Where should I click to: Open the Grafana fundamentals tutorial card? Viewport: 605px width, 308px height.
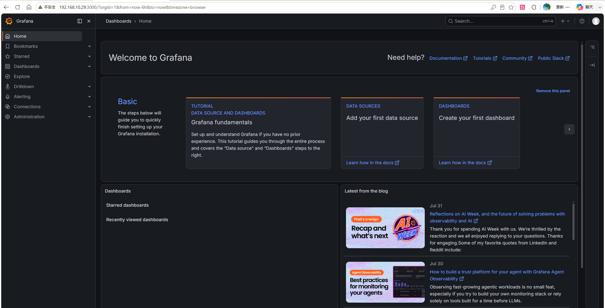coord(258,133)
